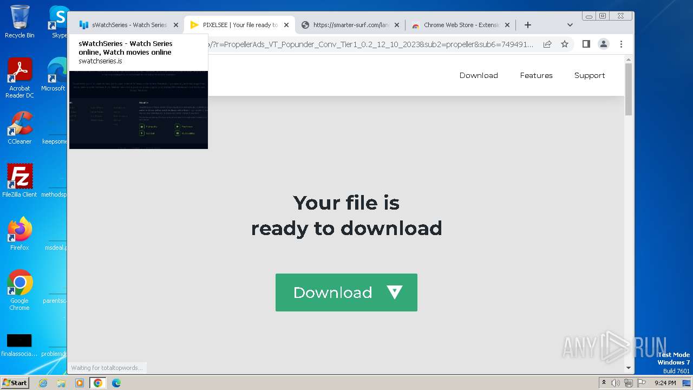Open Windows Media Player taskbar icon
Image resolution: width=693 pixels, height=390 pixels.
pos(80,383)
